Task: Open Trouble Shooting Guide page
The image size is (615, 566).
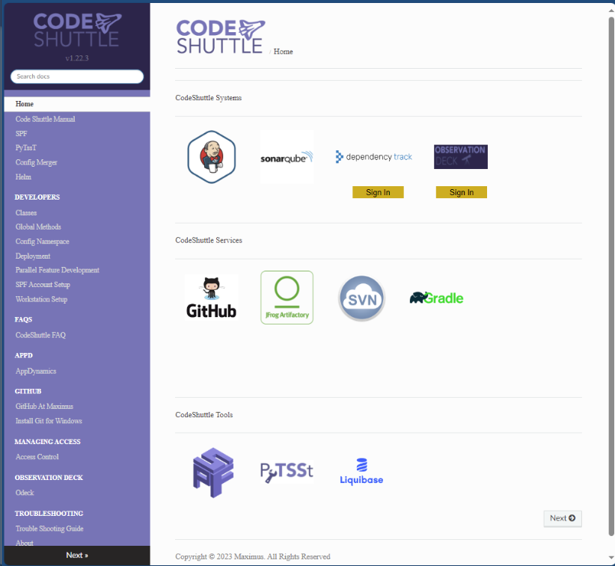Action: [49, 529]
